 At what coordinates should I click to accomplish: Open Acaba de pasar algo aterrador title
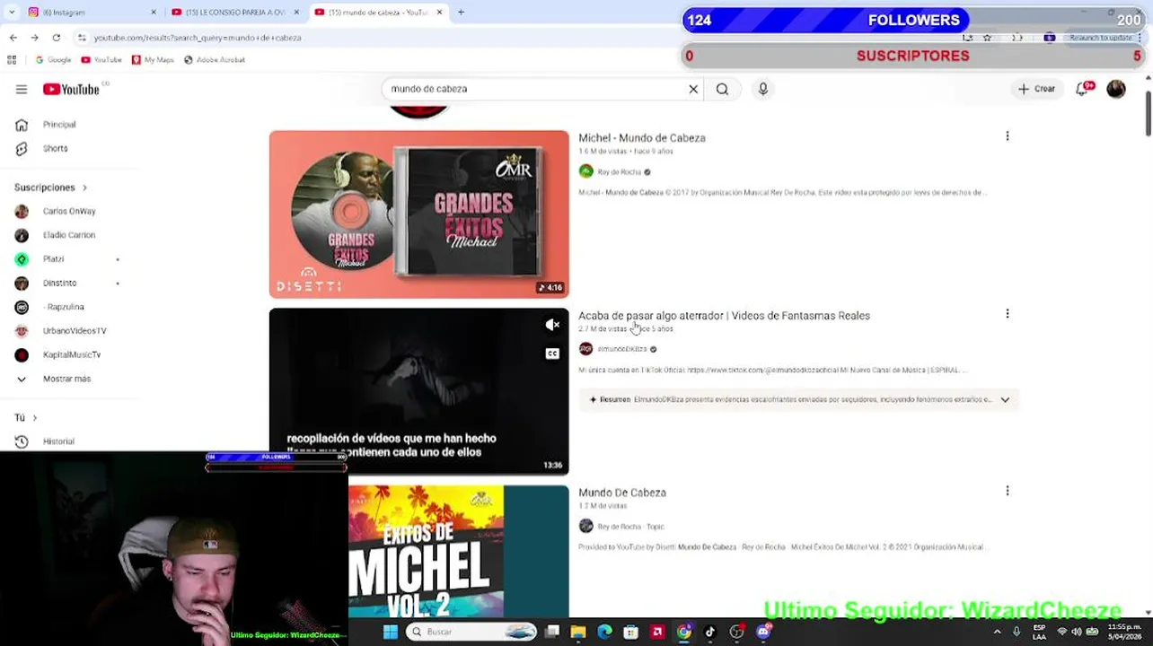pos(724,316)
